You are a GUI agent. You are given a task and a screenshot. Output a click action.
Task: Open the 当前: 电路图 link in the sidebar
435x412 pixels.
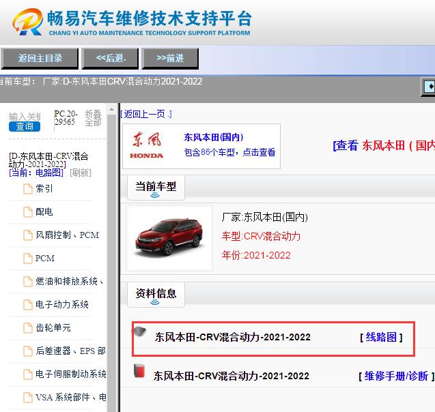[36, 173]
